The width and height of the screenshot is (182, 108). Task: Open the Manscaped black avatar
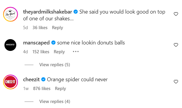coord(10,45)
